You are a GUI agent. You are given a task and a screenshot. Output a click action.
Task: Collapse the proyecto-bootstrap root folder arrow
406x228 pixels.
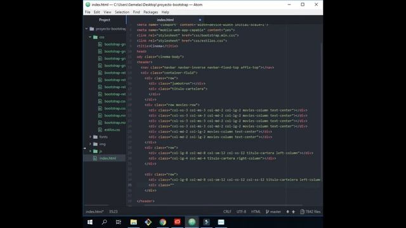86,28
